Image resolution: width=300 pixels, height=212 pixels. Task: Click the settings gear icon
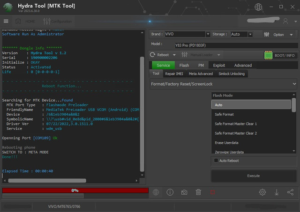[262, 192]
